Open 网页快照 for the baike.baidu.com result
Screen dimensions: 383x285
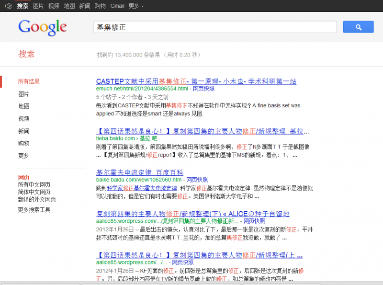tap(197, 180)
